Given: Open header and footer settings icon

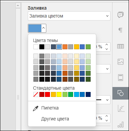Looking at the screenshot, I should (x=120, y=77).
